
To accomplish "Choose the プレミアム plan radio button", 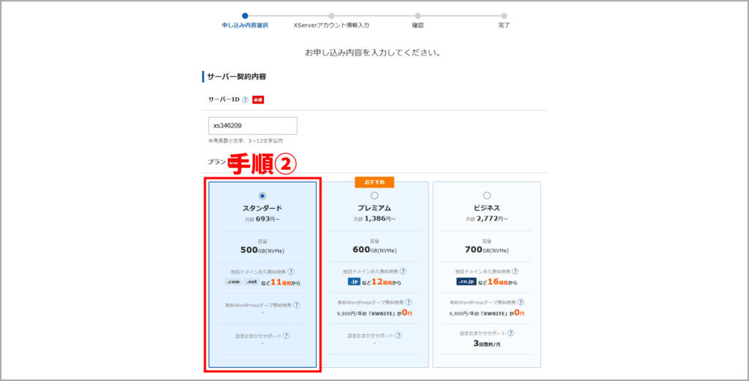I will click(x=374, y=196).
